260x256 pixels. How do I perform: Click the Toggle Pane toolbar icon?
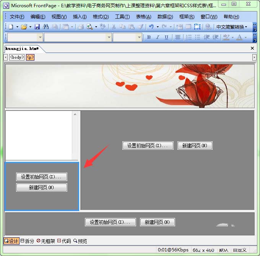click(x=66, y=27)
